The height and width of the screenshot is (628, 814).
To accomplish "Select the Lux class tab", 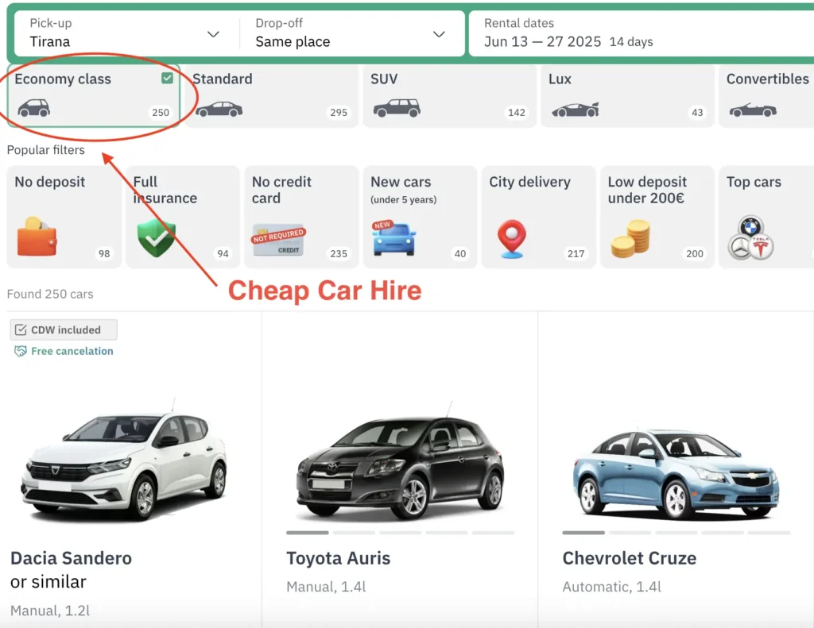I will (628, 96).
